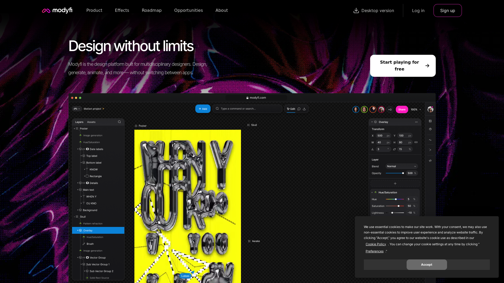Click the current user profile avatar
The height and width of the screenshot is (283, 504).
(x=430, y=109)
